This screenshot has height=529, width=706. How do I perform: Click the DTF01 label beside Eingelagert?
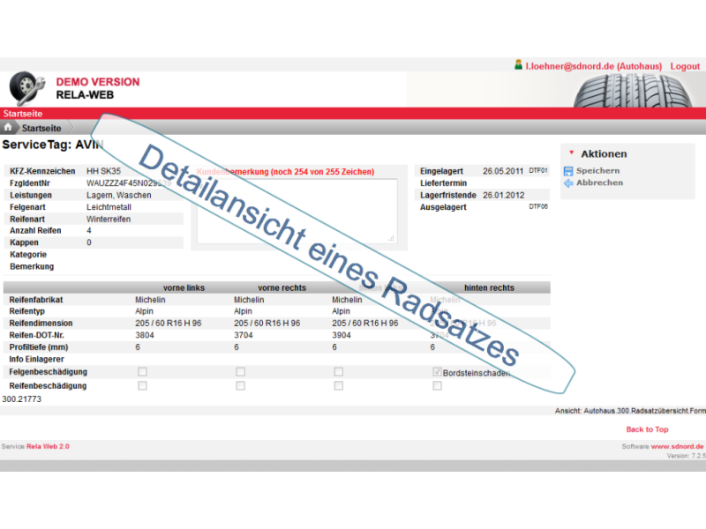[538, 170]
